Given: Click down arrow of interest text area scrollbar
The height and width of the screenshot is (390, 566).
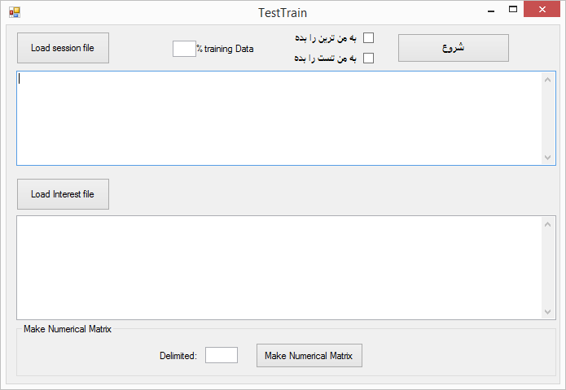Looking at the screenshot, I should point(548,311).
